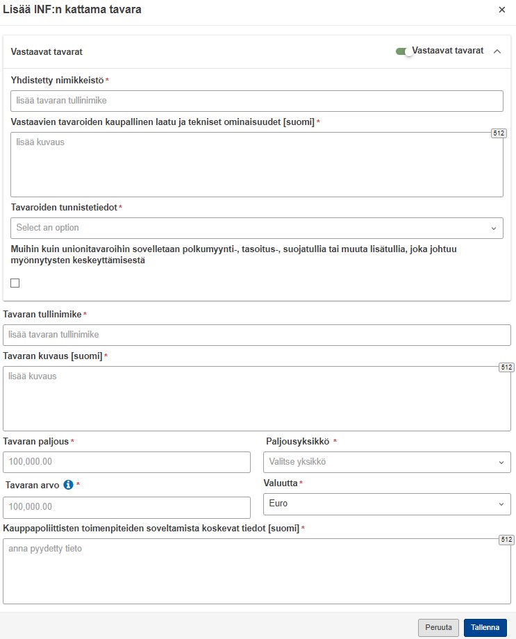Click the Vastaavien tavaroiden kaupallinen laatu textarea
The height and width of the screenshot is (639, 516).
click(x=257, y=165)
